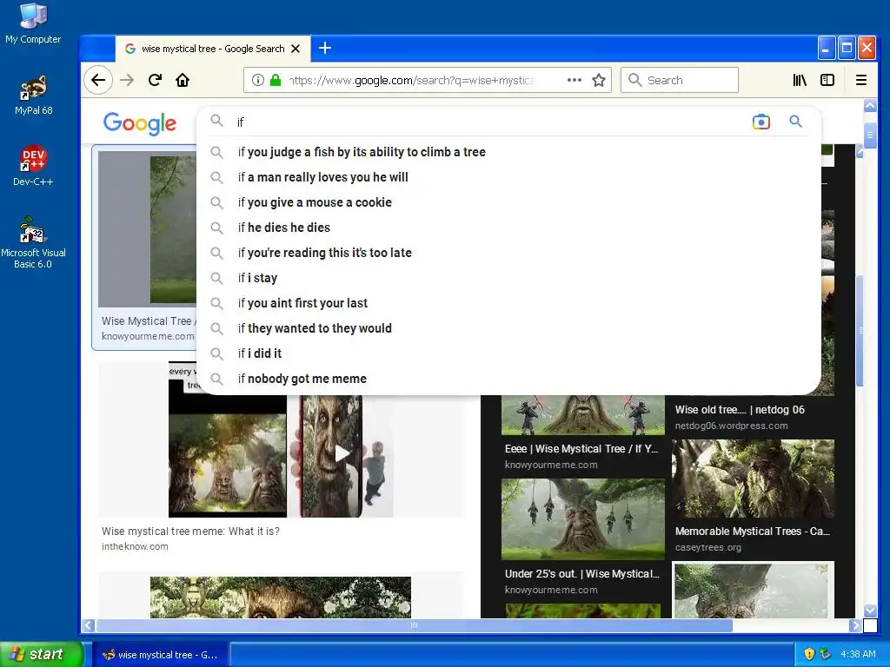Viewport: 890px width, 667px height.
Task: Toggle the sidebar view icon
Action: pyautogui.click(x=827, y=80)
